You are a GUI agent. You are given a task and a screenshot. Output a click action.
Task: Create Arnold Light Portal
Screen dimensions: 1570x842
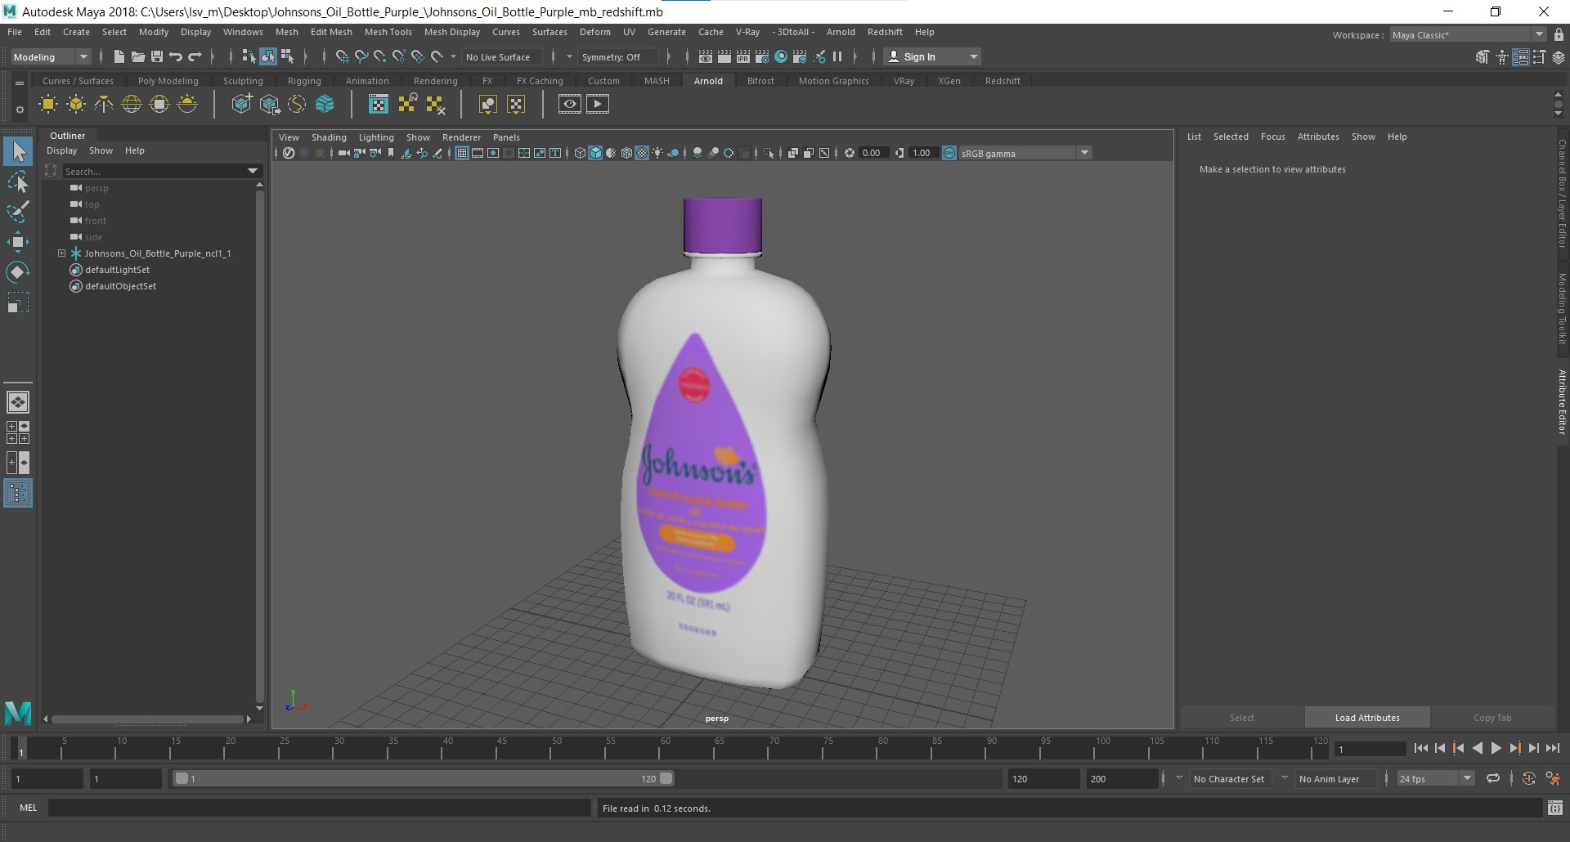click(159, 104)
